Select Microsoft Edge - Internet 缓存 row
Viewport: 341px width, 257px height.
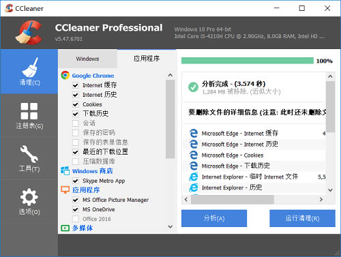(x=254, y=133)
